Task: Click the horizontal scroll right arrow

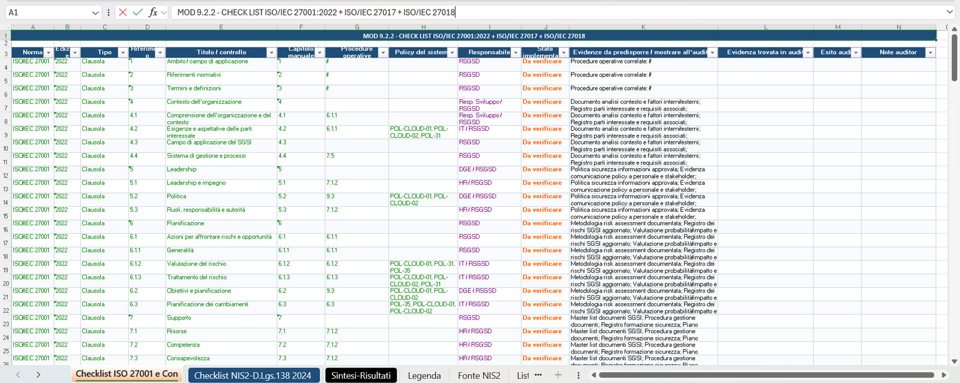Action: 944,375
